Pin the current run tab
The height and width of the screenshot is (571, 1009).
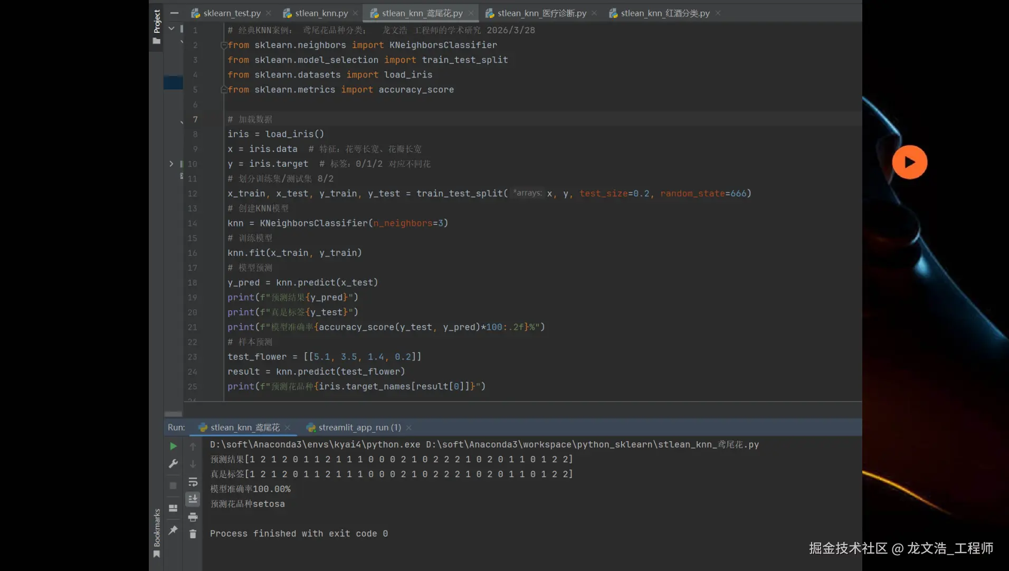click(x=173, y=530)
